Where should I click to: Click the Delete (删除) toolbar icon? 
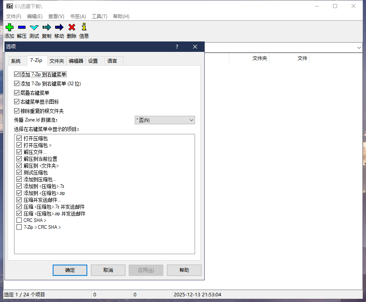pyautogui.click(x=71, y=27)
